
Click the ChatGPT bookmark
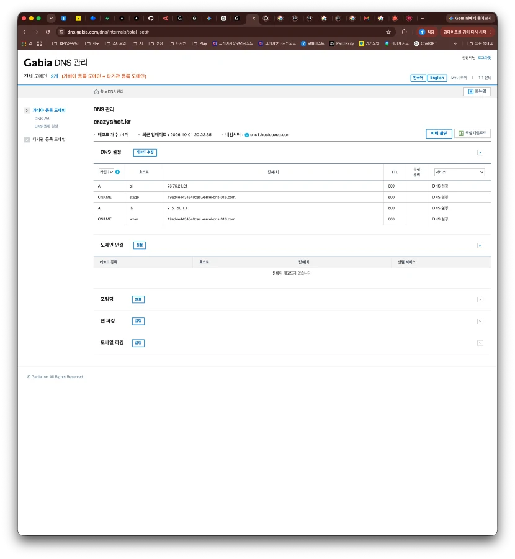[425, 43]
